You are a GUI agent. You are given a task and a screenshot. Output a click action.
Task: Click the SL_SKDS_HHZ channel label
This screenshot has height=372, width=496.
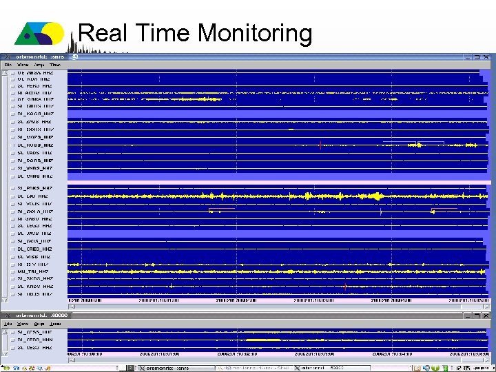35,279
